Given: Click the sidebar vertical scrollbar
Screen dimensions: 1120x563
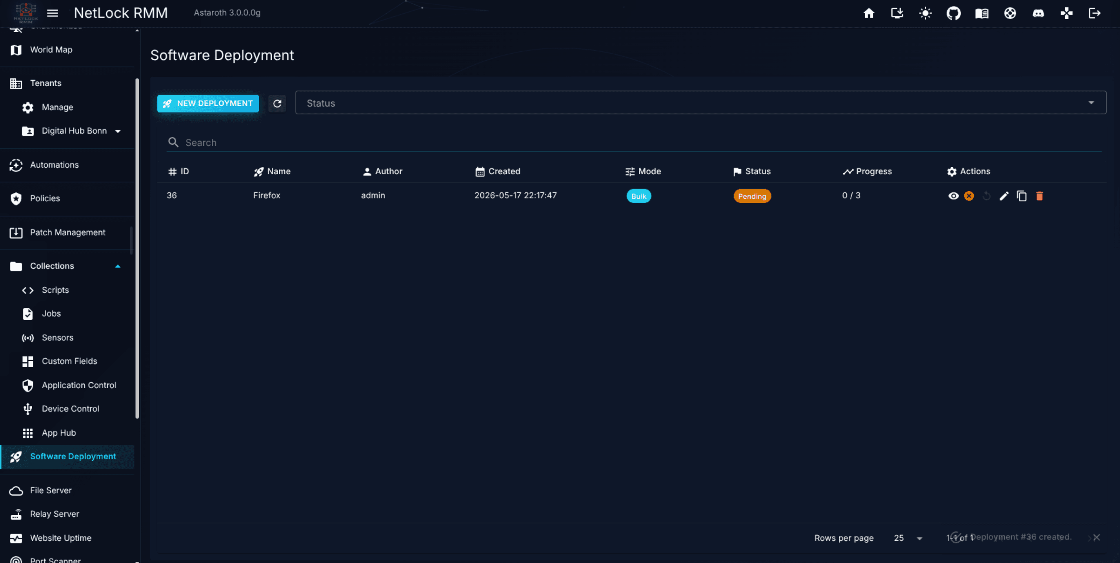Looking at the screenshot, I should tap(137, 248).
